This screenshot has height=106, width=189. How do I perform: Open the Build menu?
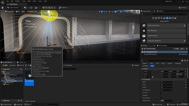click(29, 1)
